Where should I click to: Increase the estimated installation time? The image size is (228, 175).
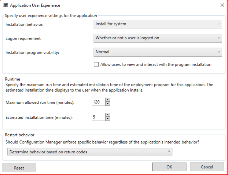tap(108, 115)
